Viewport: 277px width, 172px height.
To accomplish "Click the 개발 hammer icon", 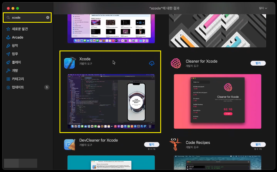I will pos(8,70).
